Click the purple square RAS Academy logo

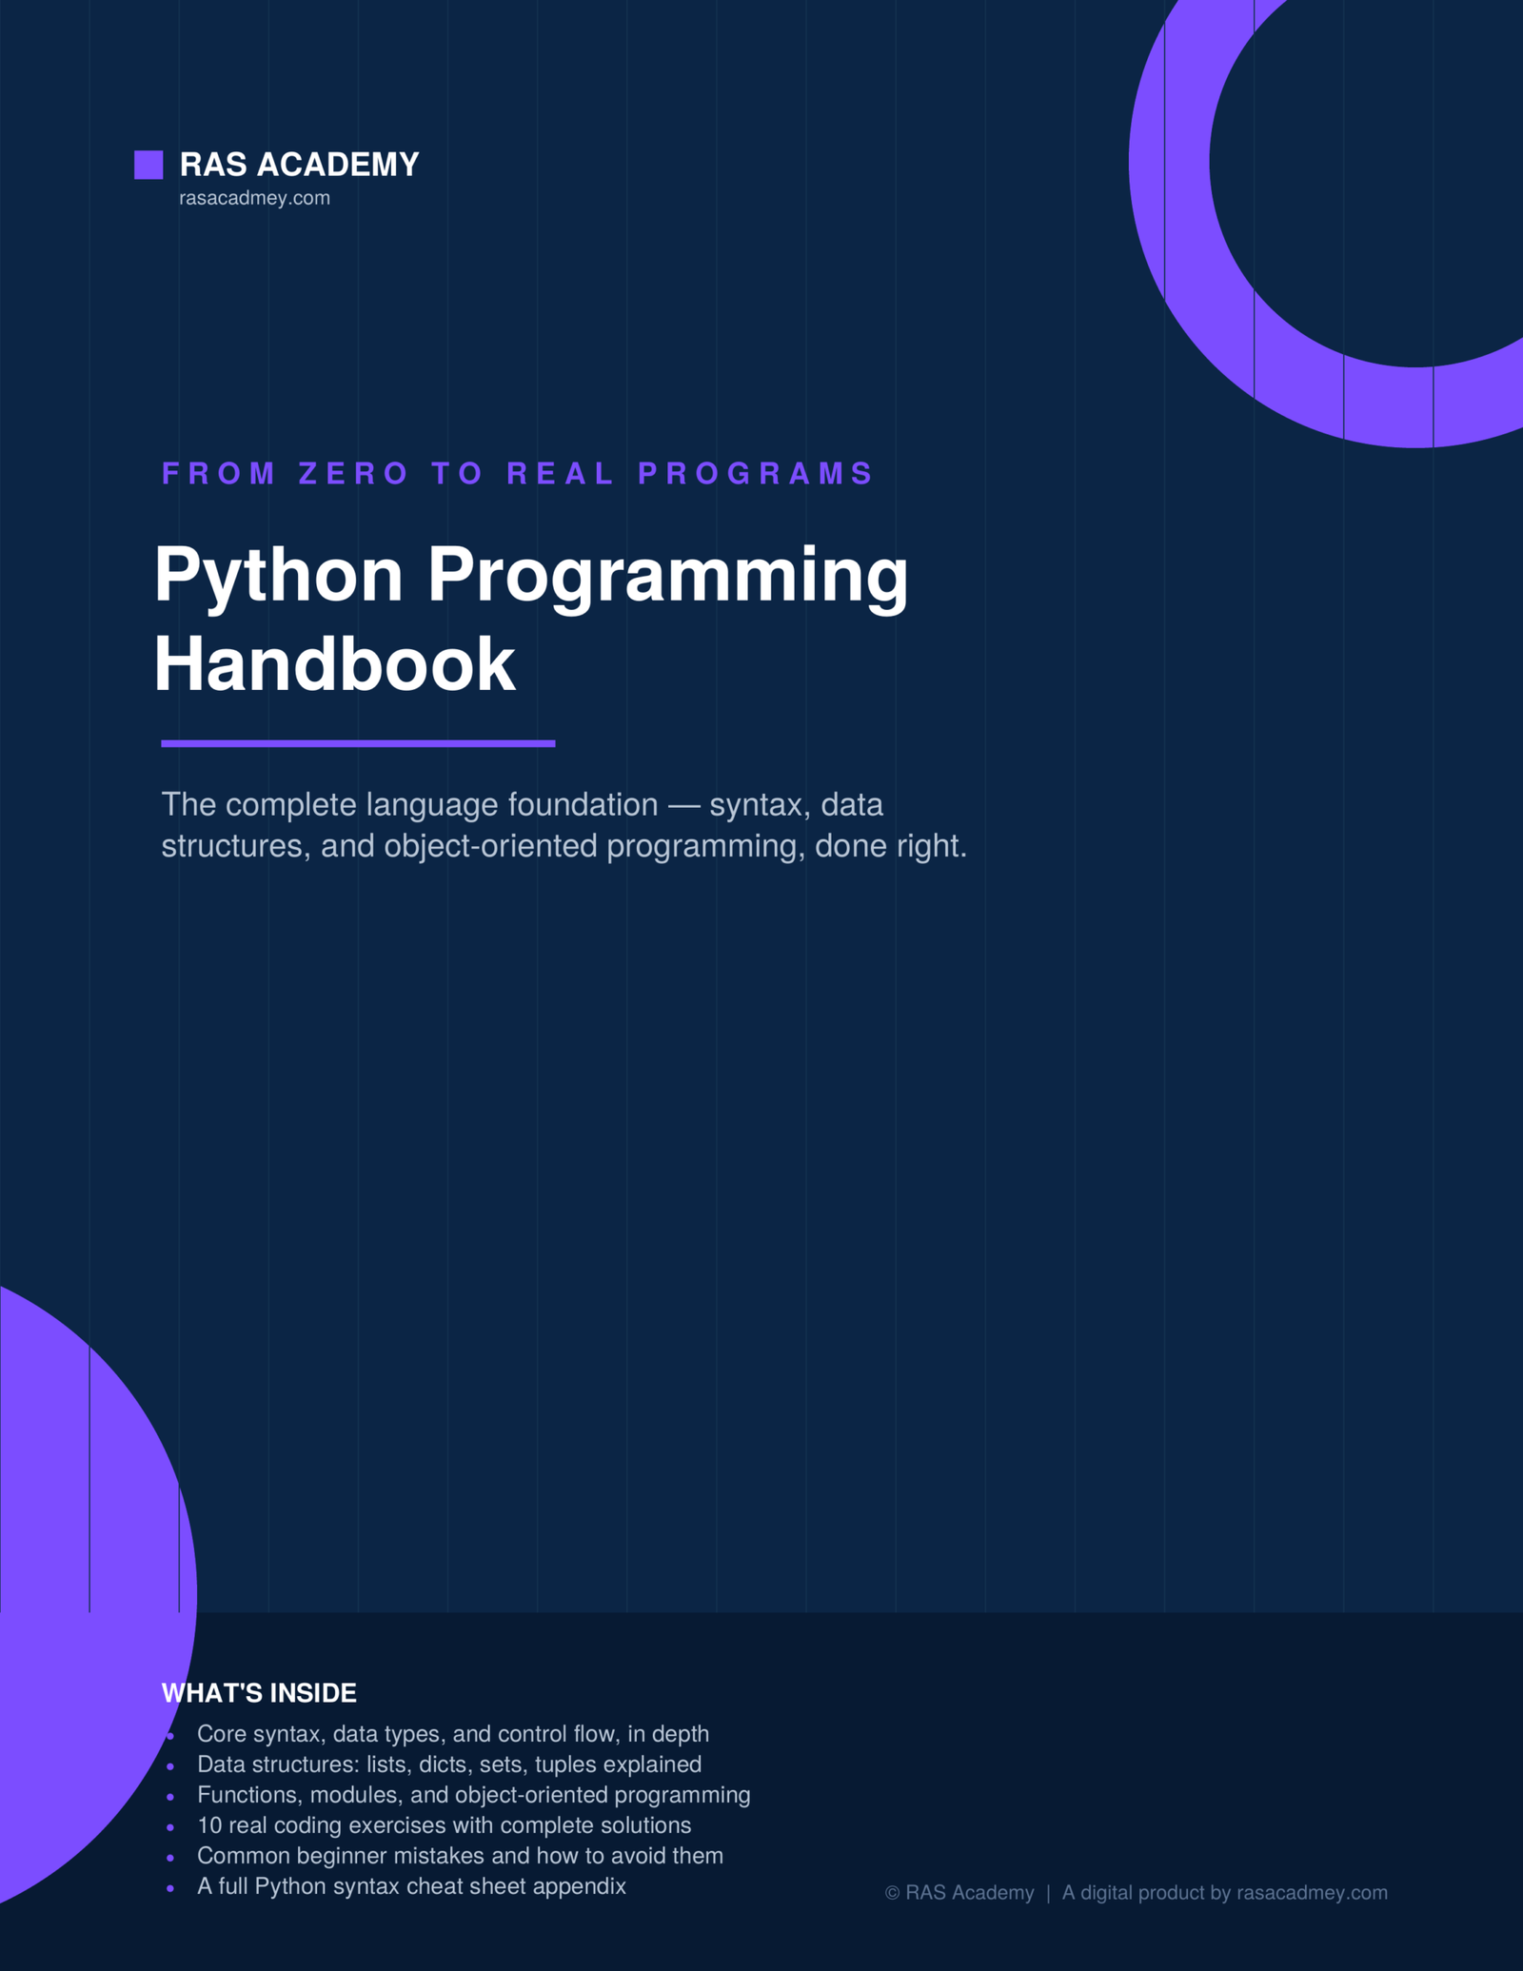pyautogui.click(x=148, y=165)
